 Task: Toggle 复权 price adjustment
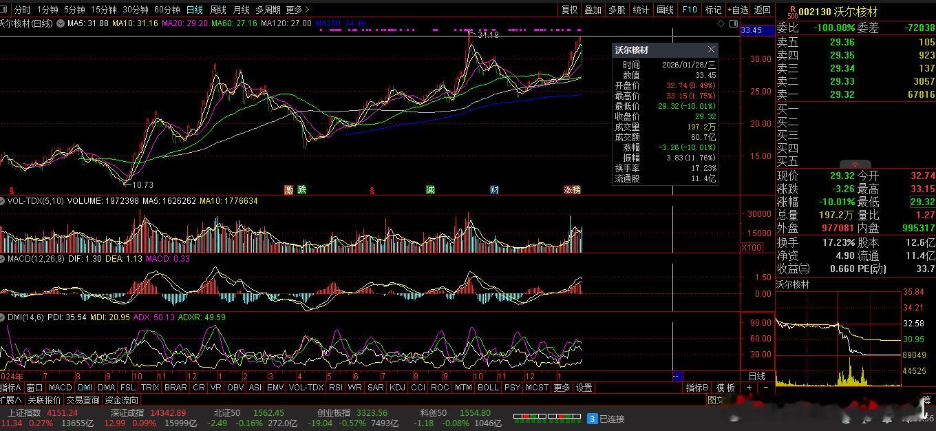click(569, 10)
